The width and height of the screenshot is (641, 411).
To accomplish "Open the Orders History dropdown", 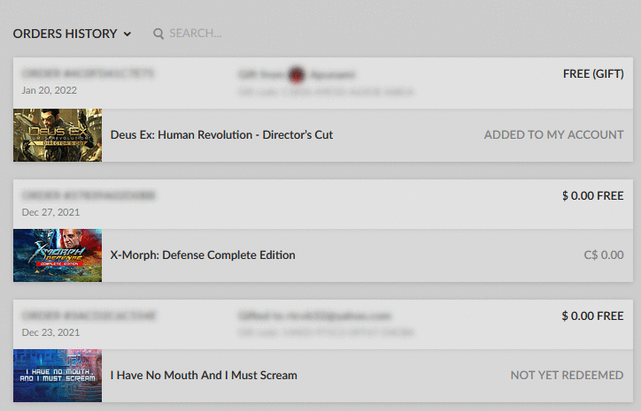I will (72, 34).
